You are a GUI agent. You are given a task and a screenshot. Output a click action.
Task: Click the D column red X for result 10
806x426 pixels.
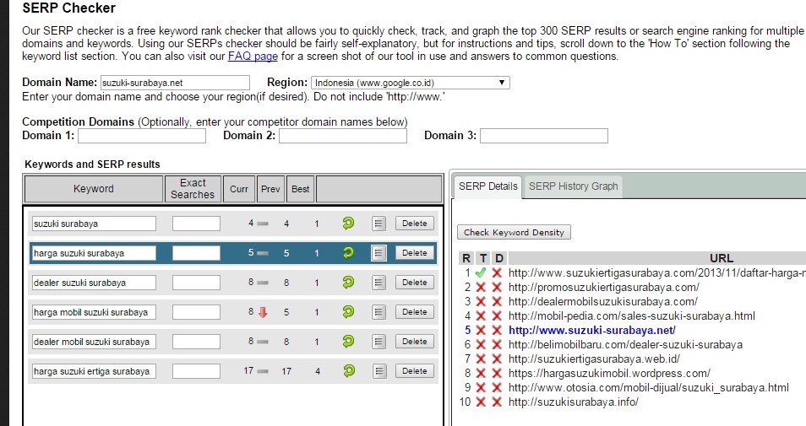tap(497, 402)
